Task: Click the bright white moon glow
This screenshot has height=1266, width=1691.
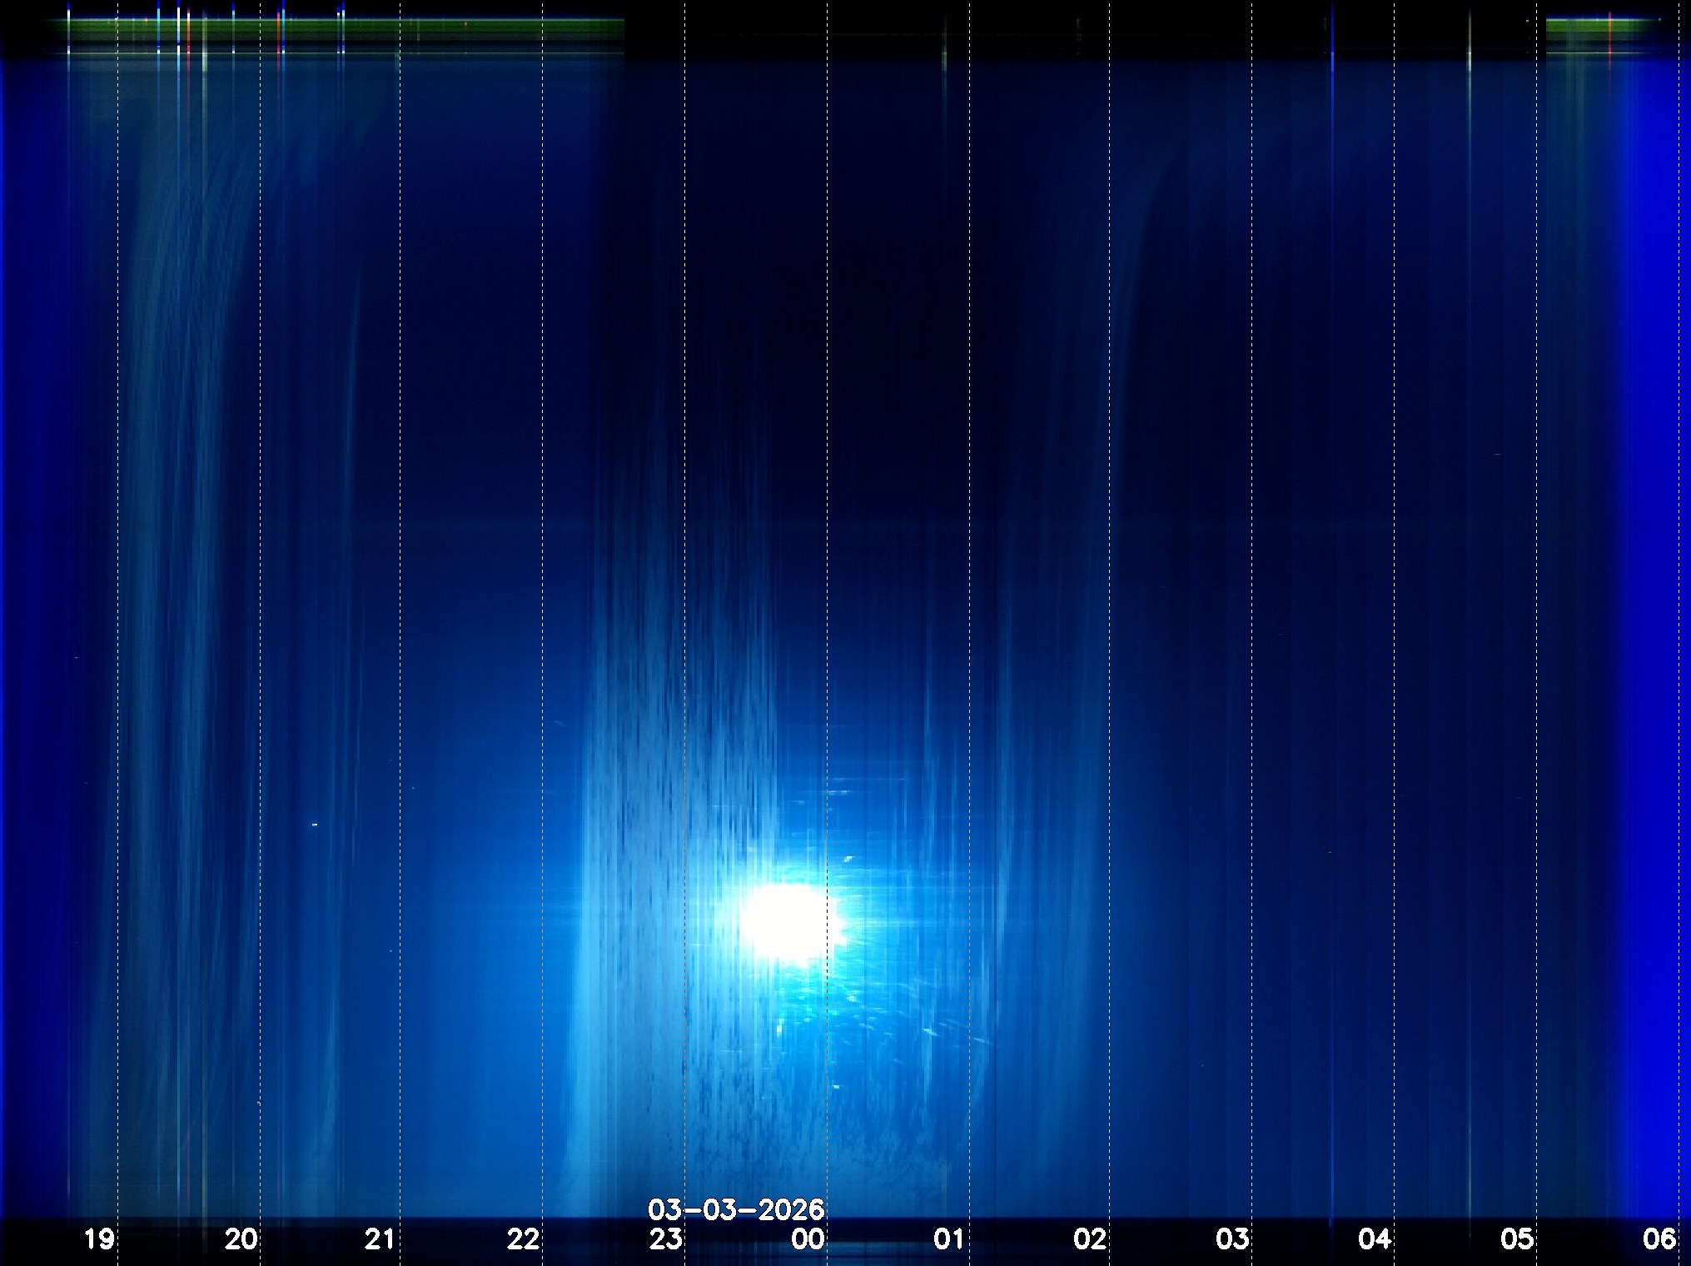Action: point(787,922)
